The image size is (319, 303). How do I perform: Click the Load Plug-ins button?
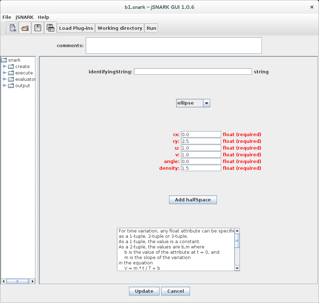(x=76, y=28)
